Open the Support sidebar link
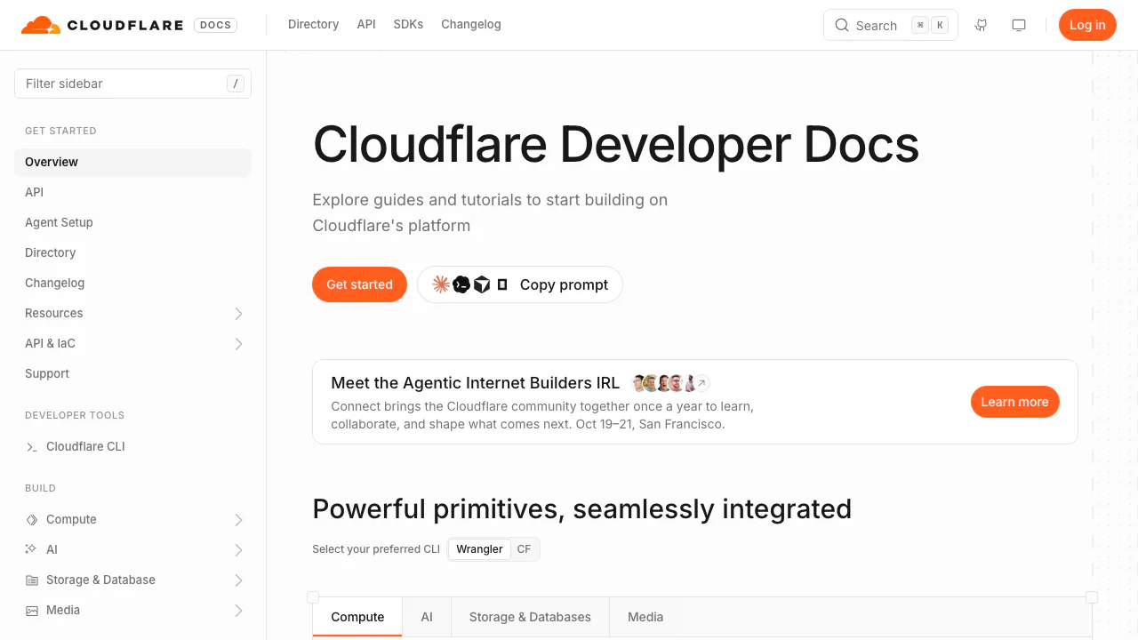 click(x=132, y=373)
